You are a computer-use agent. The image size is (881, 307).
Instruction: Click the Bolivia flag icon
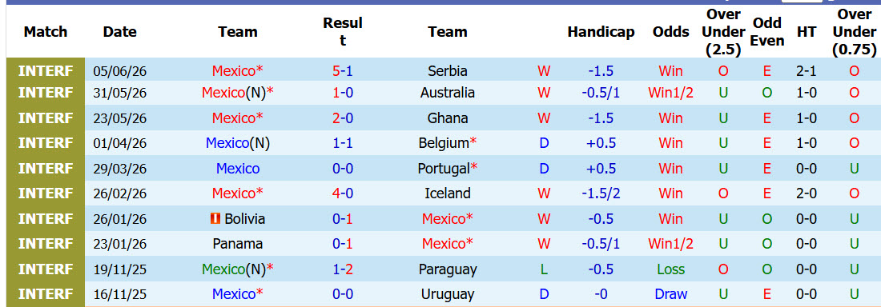click(215, 219)
